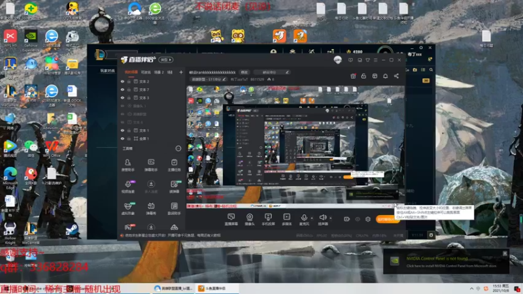
Task: Close the NVIDIA Control Panel notification
Action: pyautogui.click(x=505, y=253)
